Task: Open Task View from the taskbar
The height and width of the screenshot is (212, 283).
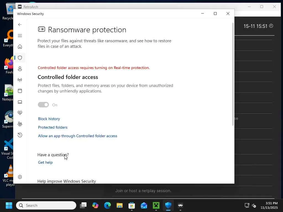Action: (83, 205)
